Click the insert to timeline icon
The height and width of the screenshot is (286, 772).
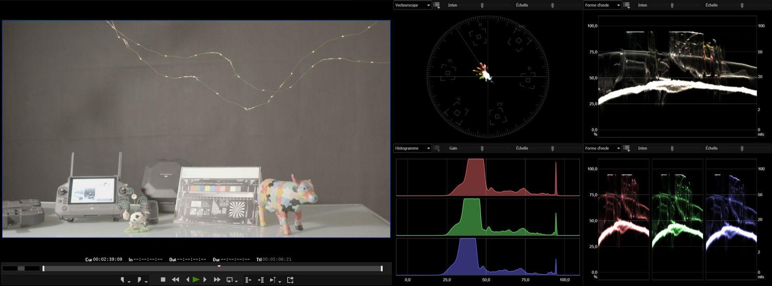click(248, 280)
